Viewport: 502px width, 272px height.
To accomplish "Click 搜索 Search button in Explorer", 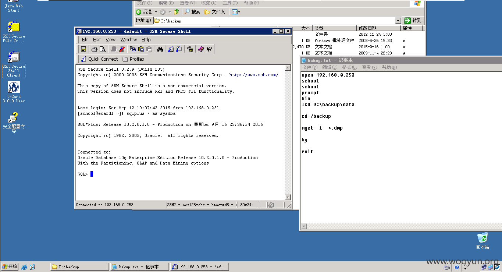I will click(x=192, y=12).
